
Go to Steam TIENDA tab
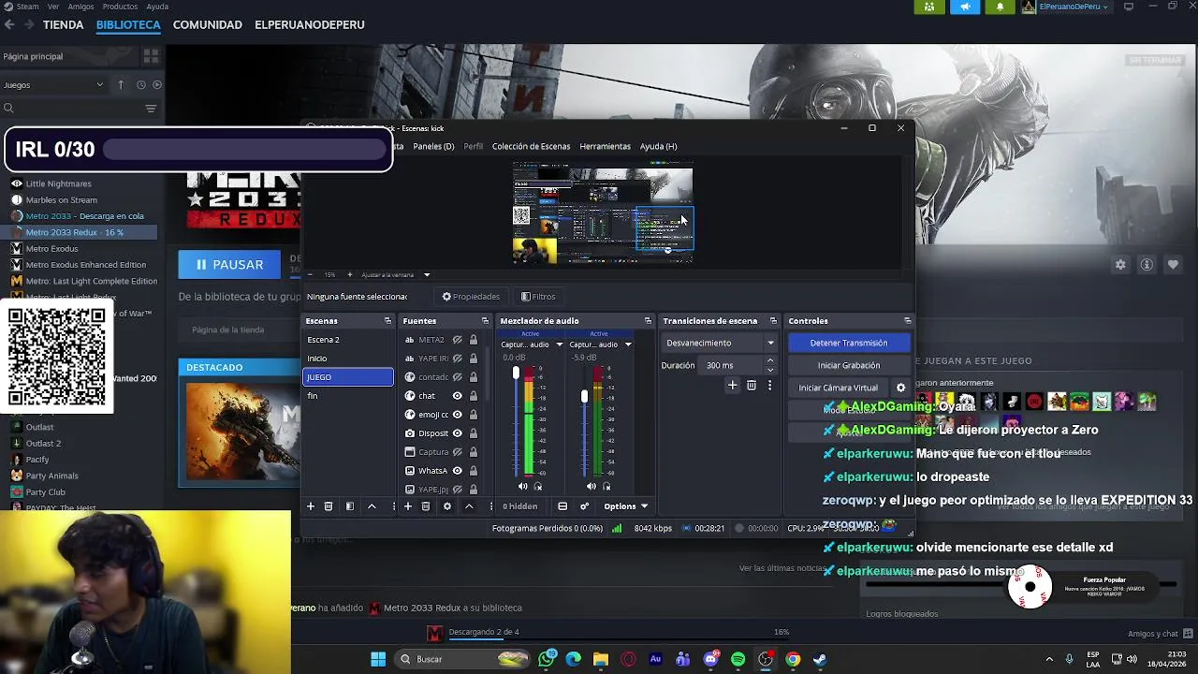point(63,24)
